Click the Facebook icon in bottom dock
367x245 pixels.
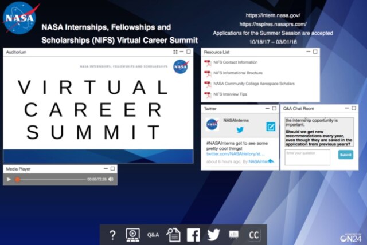click(x=193, y=235)
